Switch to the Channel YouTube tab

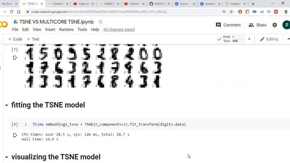[134, 4]
